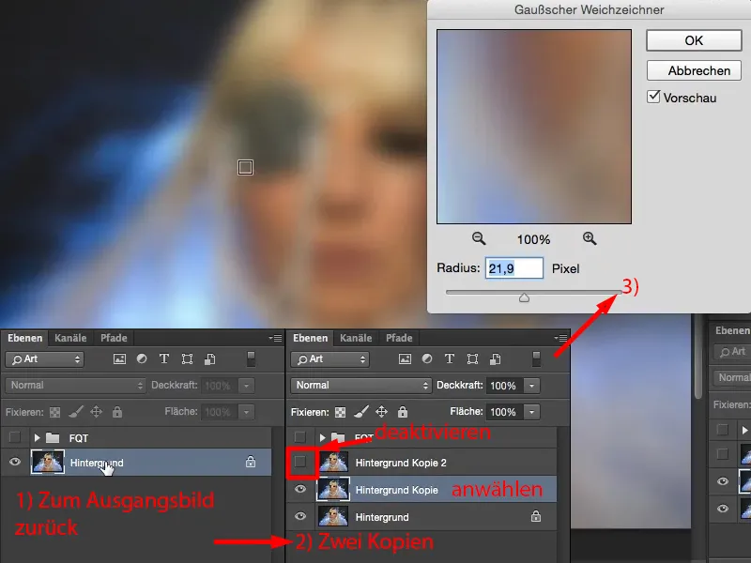Screen dimensions: 751x563
Task: Expand FQT group triangle in left panel
Action: coord(37,437)
